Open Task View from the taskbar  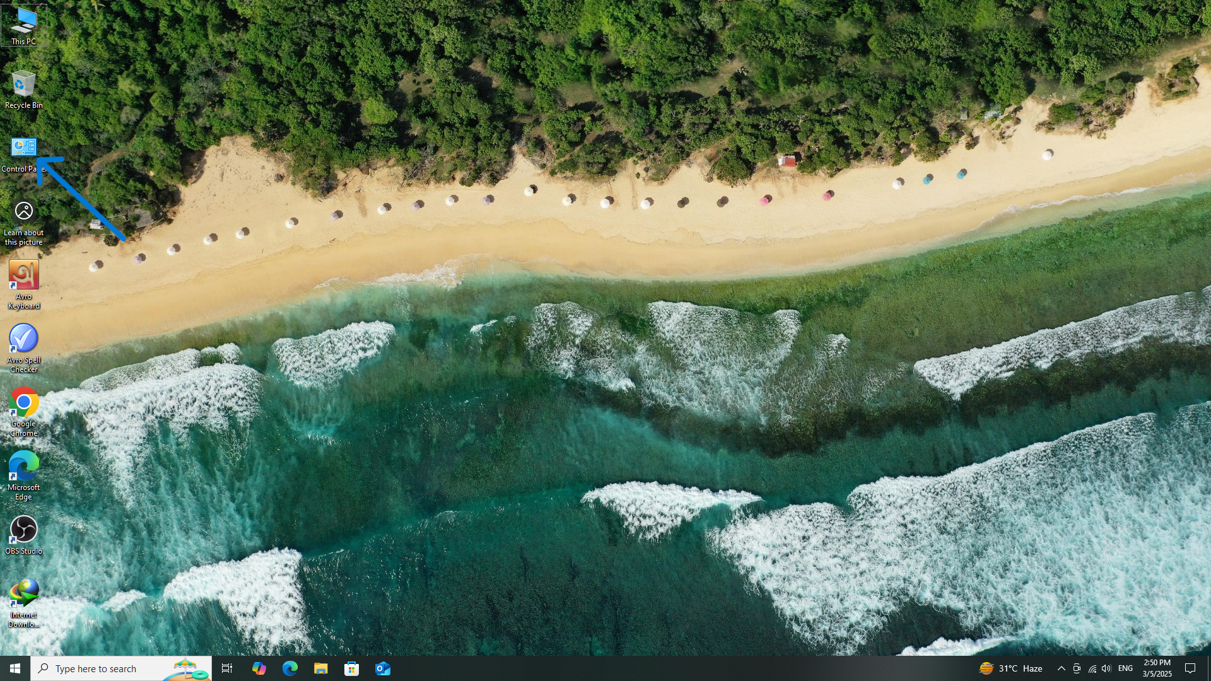coord(227,668)
